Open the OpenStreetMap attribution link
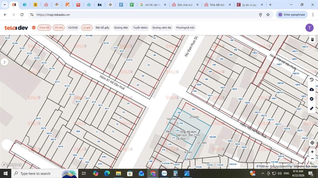 click(x=281, y=166)
